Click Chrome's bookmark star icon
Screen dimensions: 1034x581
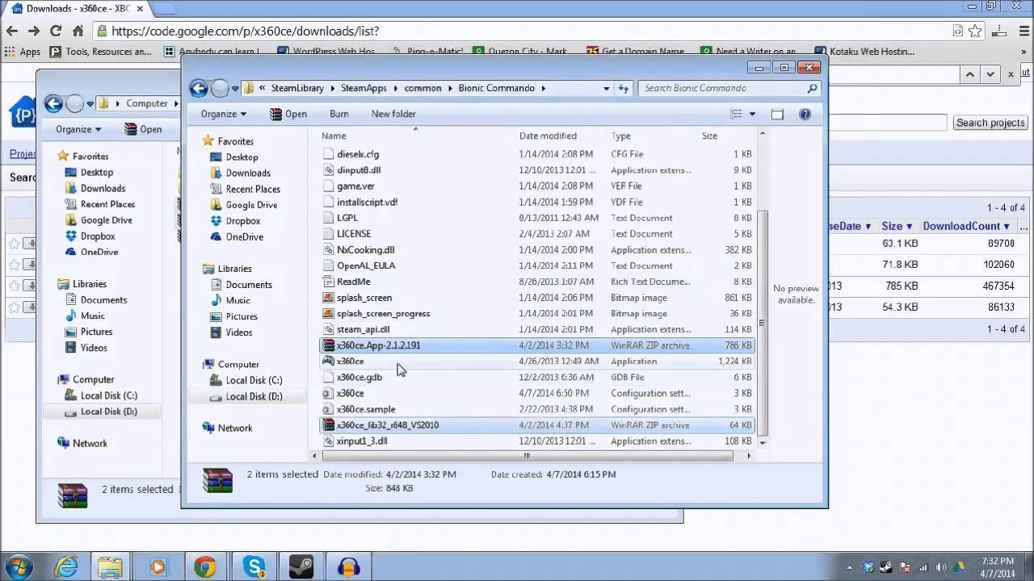pos(975,31)
